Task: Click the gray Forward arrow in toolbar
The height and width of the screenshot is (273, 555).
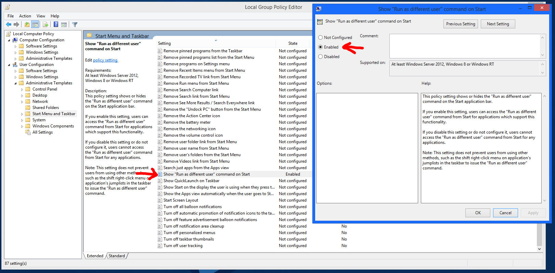Action: pyautogui.click(x=16, y=25)
